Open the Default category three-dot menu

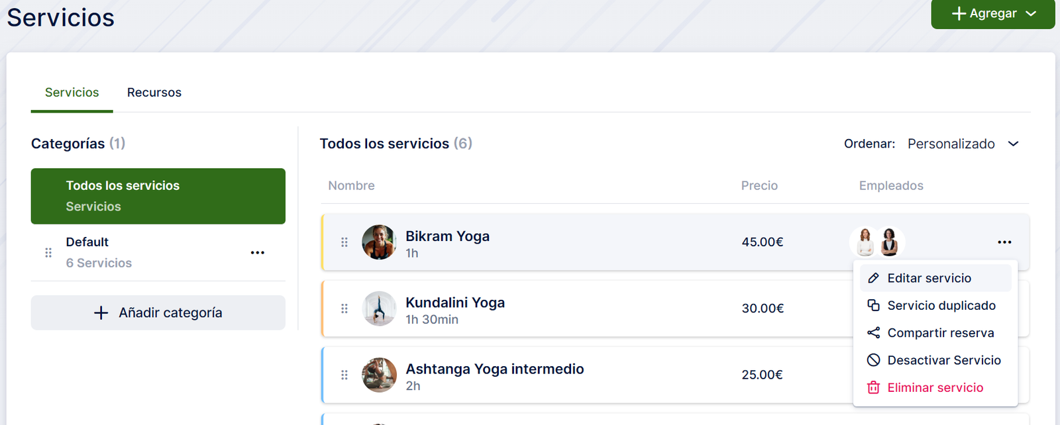258,252
